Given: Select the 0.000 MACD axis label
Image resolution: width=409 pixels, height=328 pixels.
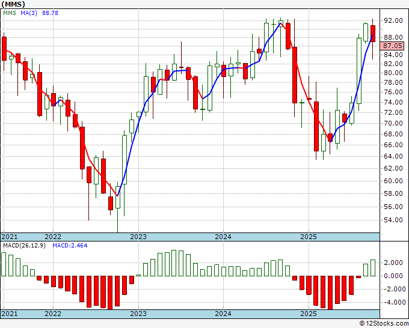Looking at the screenshot, I should coord(393,276).
